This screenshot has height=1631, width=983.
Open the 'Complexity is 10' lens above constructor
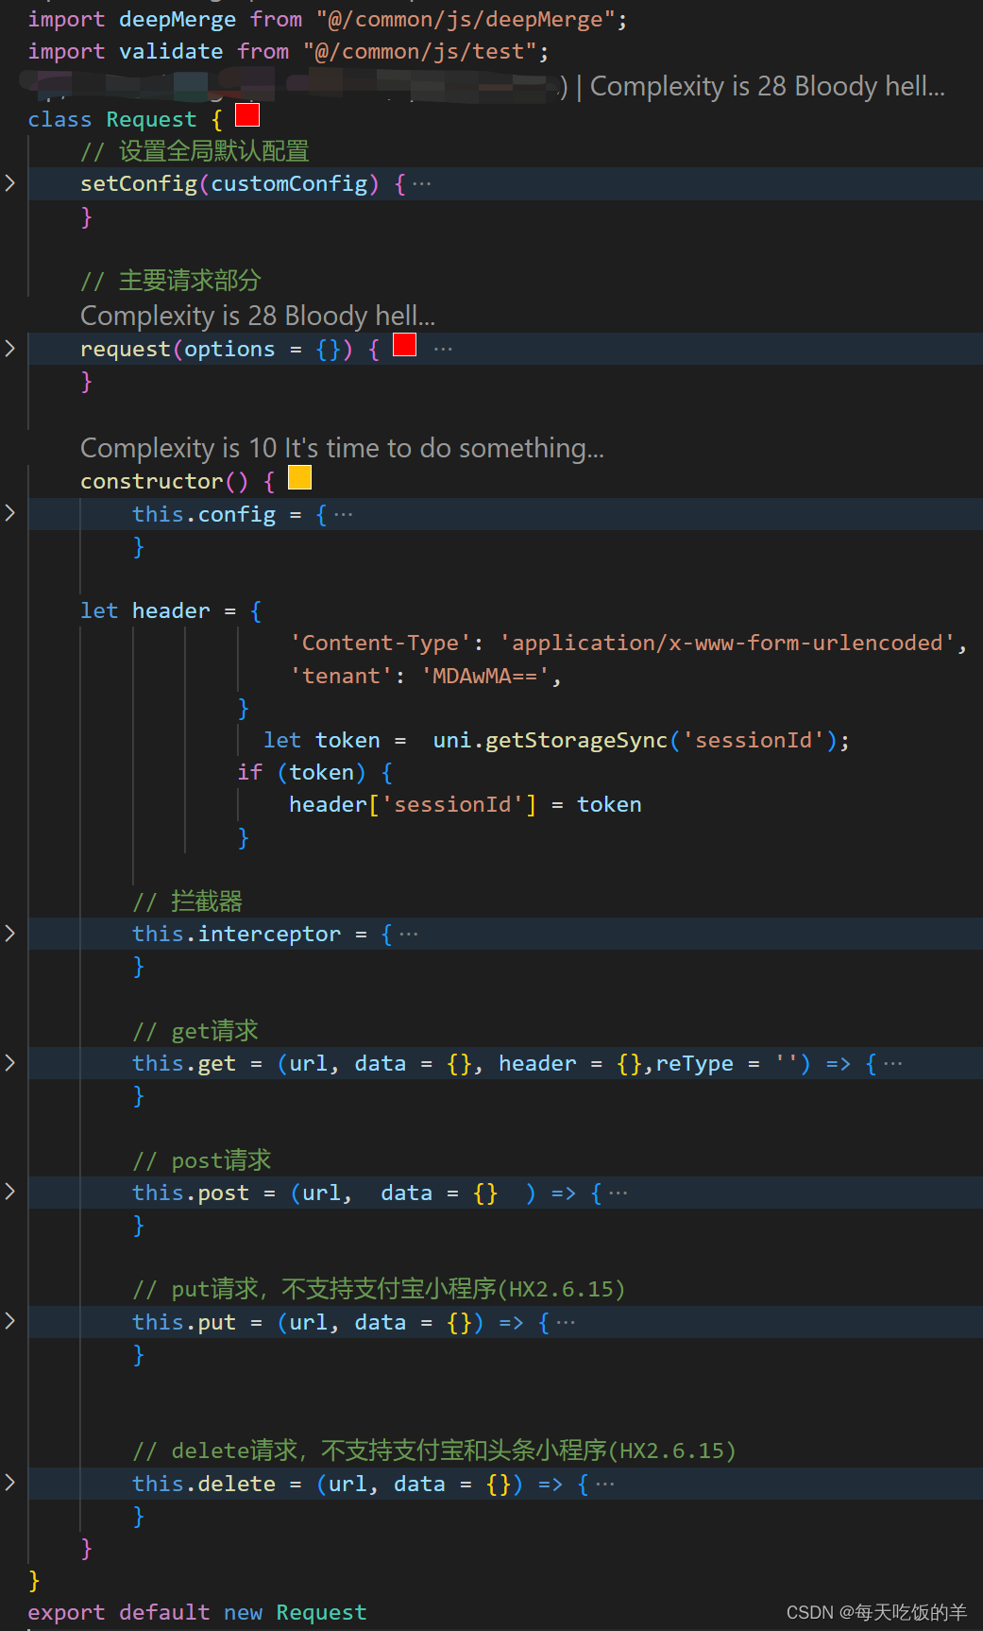coord(342,448)
